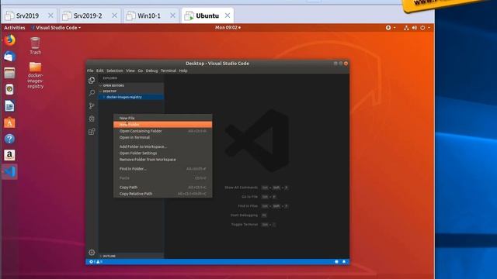The width and height of the screenshot is (497, 279).
Task: Open the Extensions view
Action: (x=92, y=132)
